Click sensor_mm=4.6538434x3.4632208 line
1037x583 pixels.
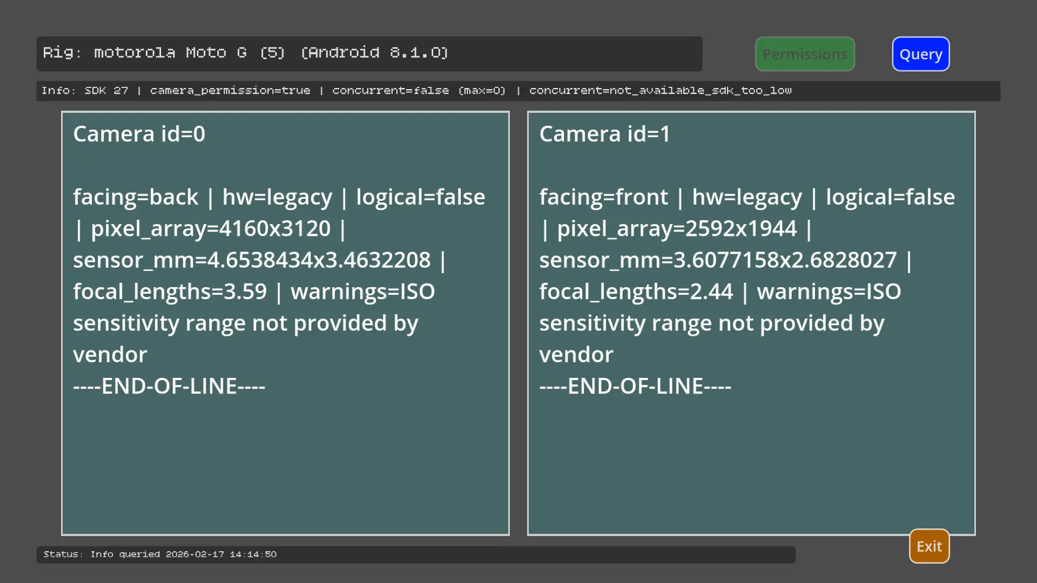pos(252,260)
